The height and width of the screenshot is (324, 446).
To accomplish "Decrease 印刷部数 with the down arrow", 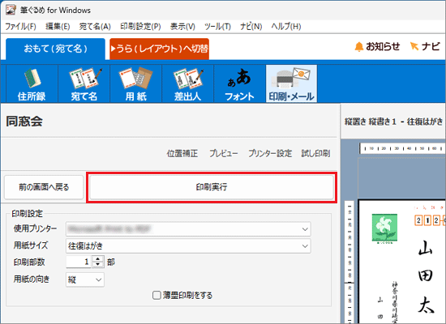I will [98, 265].
